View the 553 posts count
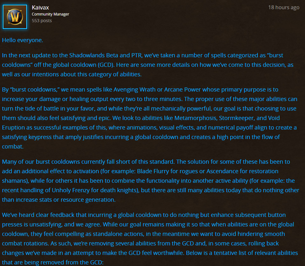Viewport: 305px width, 266px height. coord(41,20)
